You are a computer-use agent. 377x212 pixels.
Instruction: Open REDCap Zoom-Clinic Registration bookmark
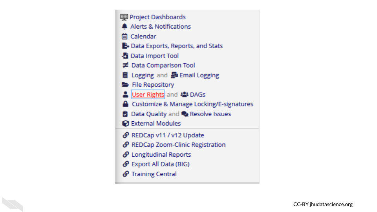pyautogui.click(x=178, y=144)
